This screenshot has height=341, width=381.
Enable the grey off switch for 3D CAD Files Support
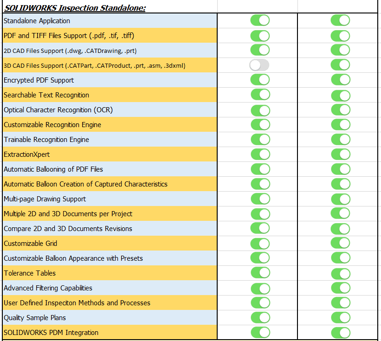pos(259,65)
